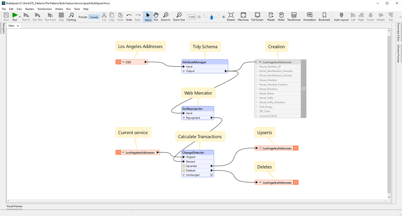Open the Parameter Editor side tab
This screenshot has height=216, width=402.
(398, 32)
